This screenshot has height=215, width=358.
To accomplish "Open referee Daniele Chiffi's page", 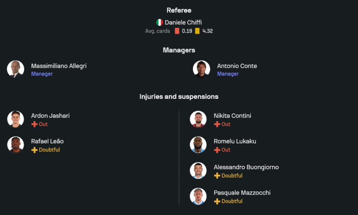I will [x=183, y=22].
